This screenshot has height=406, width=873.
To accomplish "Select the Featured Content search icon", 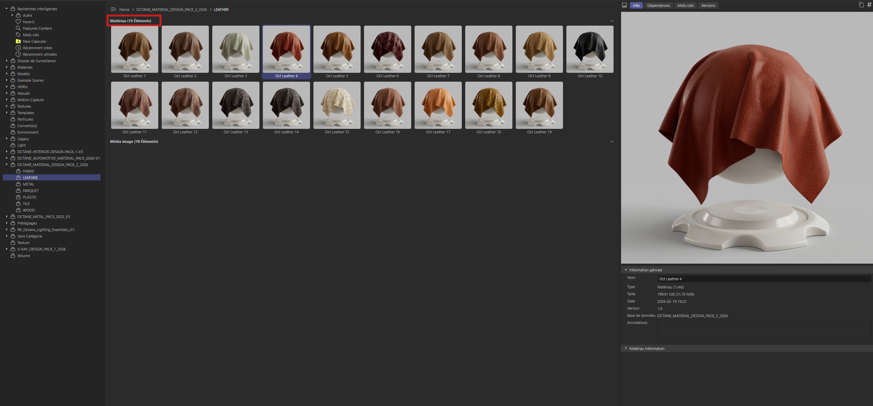I will [18, 28].
